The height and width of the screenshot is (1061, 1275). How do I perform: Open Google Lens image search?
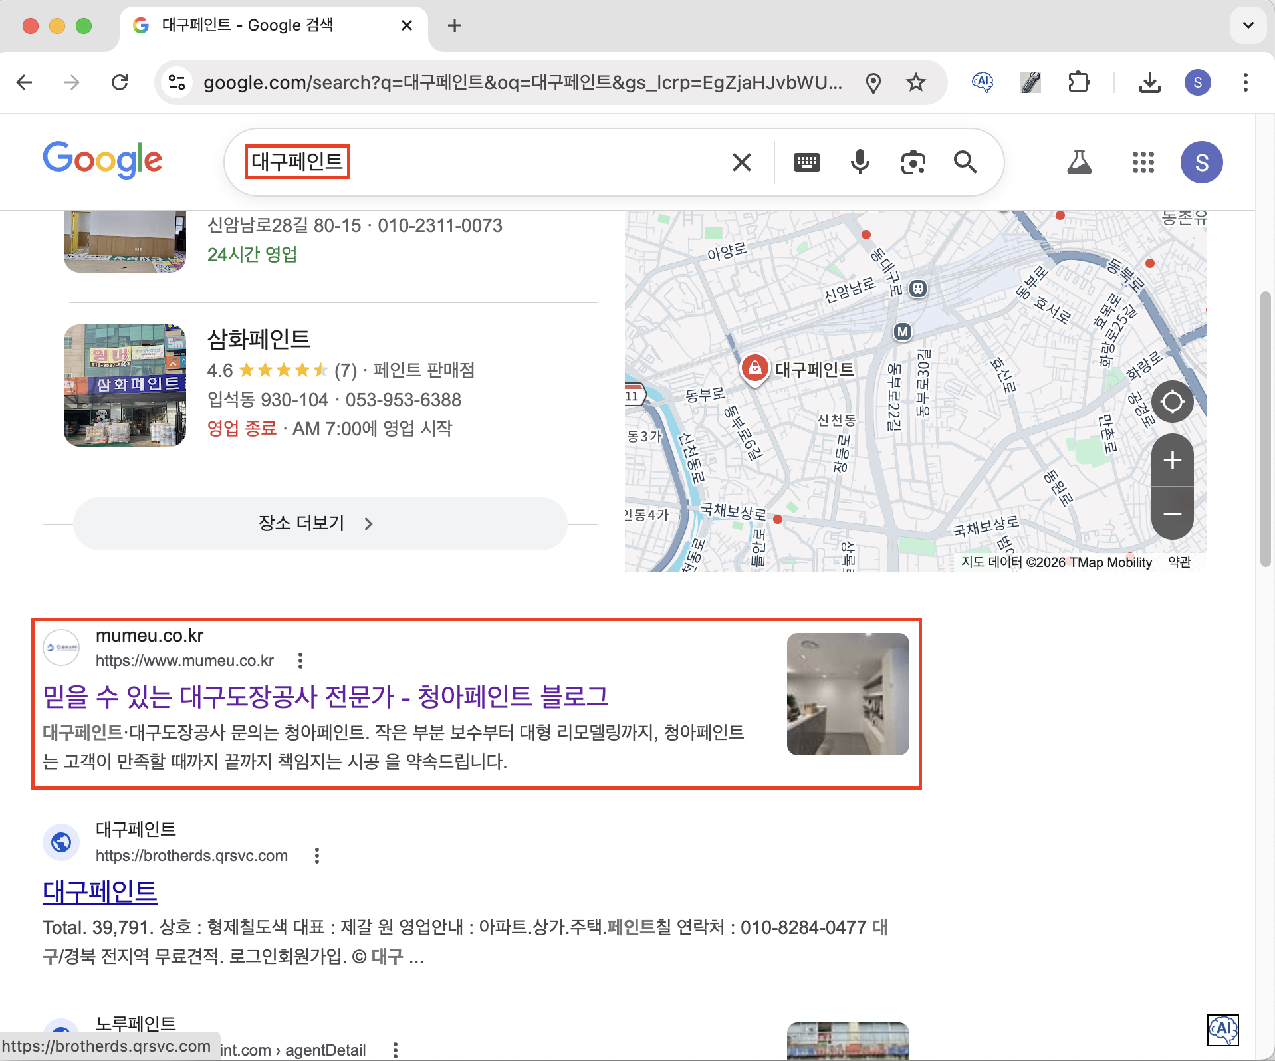[913, 162]
